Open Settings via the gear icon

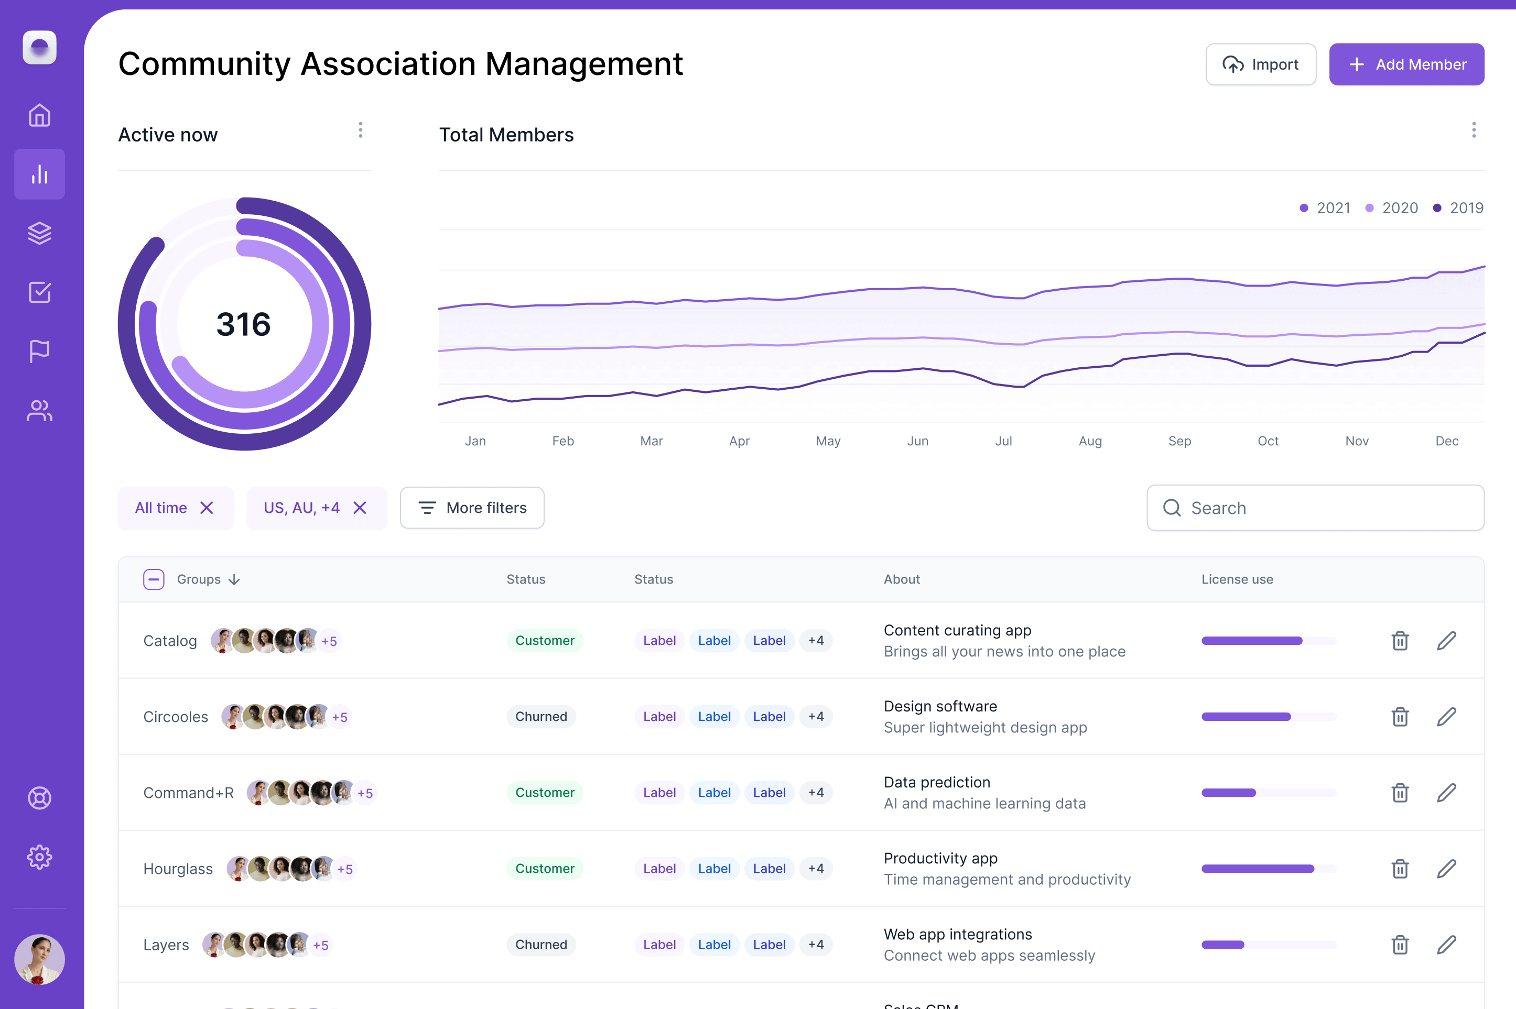[x=39, y=857]
